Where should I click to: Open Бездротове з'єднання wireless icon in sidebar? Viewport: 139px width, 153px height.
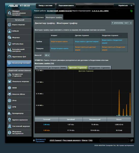[x=10, y=75]
